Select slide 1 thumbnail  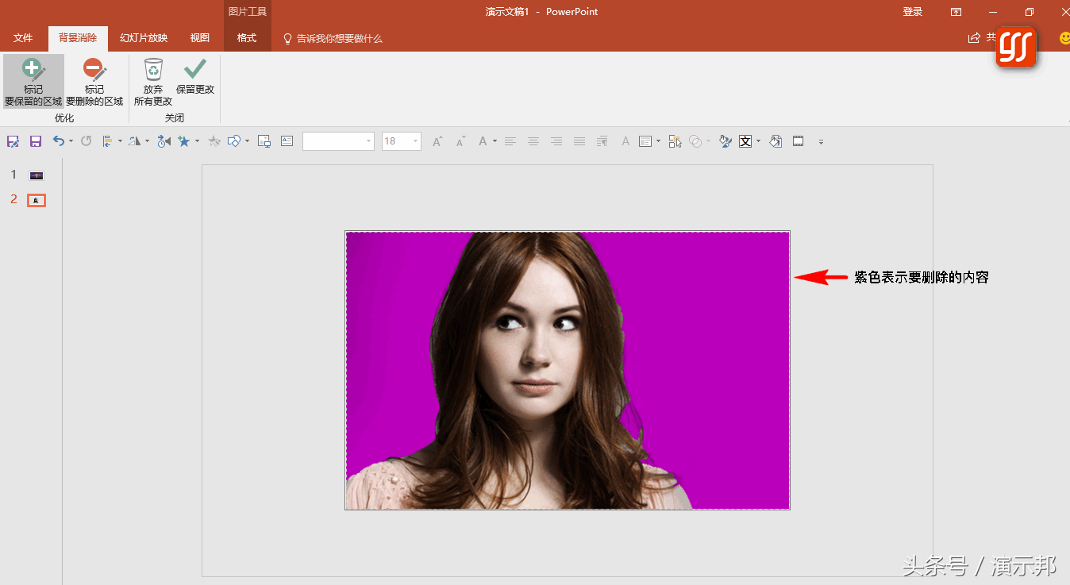pyautogui.click(x=37, y=175)
